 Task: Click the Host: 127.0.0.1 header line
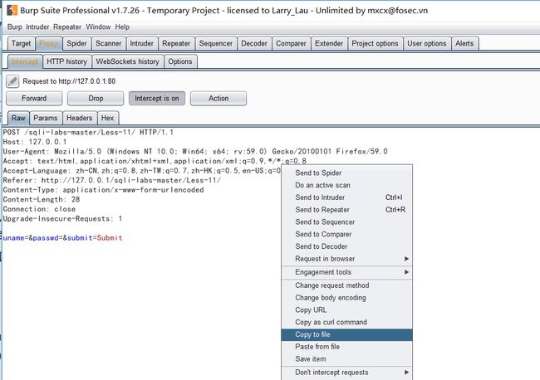pyautogui.click(x=35, y=142)
